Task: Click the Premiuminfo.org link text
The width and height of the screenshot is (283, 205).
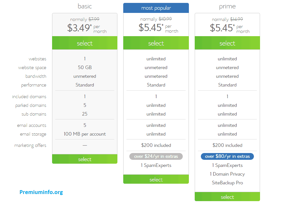Action: click(41, 192)
